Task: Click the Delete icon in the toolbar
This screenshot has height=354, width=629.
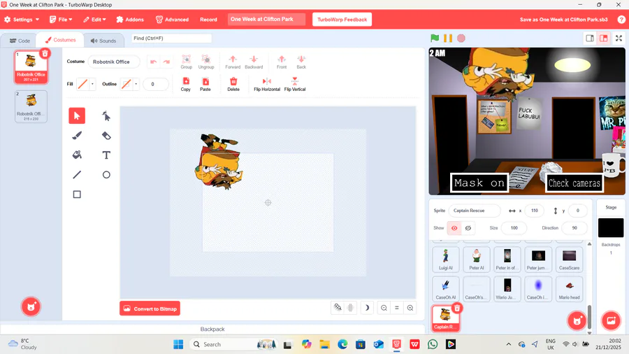Action: 233,81
